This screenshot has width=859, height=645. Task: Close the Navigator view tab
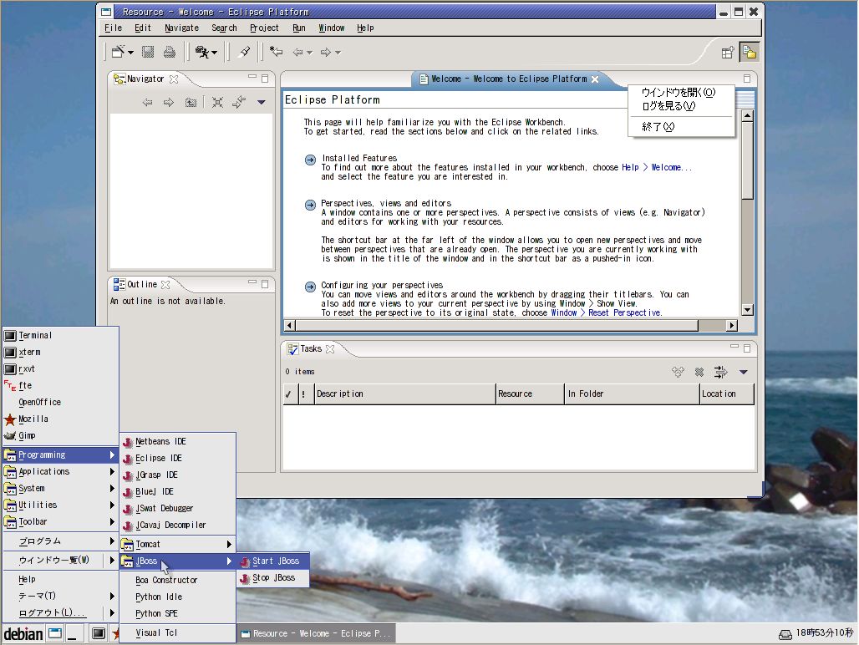click(x=174, y=79)
